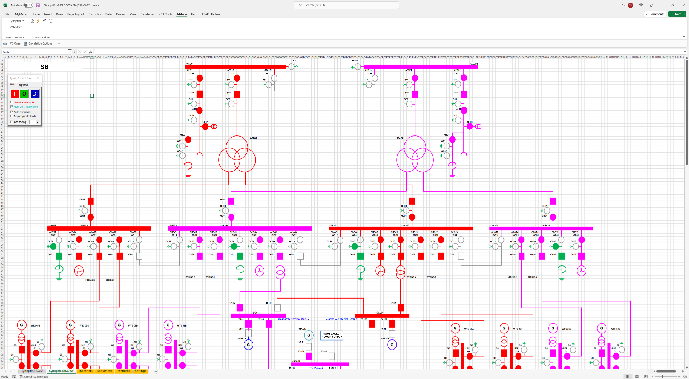Open the MyMenu ribbon tab

(21, 14)
